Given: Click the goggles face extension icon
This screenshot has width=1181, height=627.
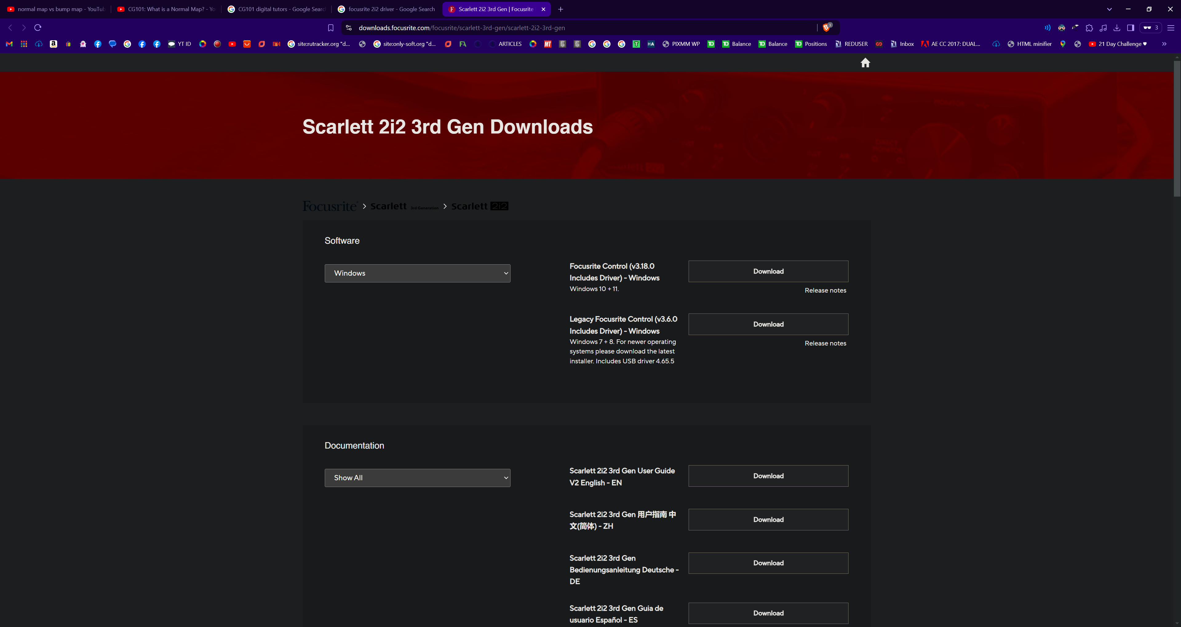Looking at the screenshot, I should click(x=1061, y=28).
